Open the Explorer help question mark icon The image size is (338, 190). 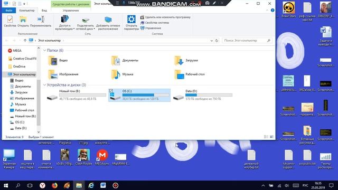click(273, 11)
